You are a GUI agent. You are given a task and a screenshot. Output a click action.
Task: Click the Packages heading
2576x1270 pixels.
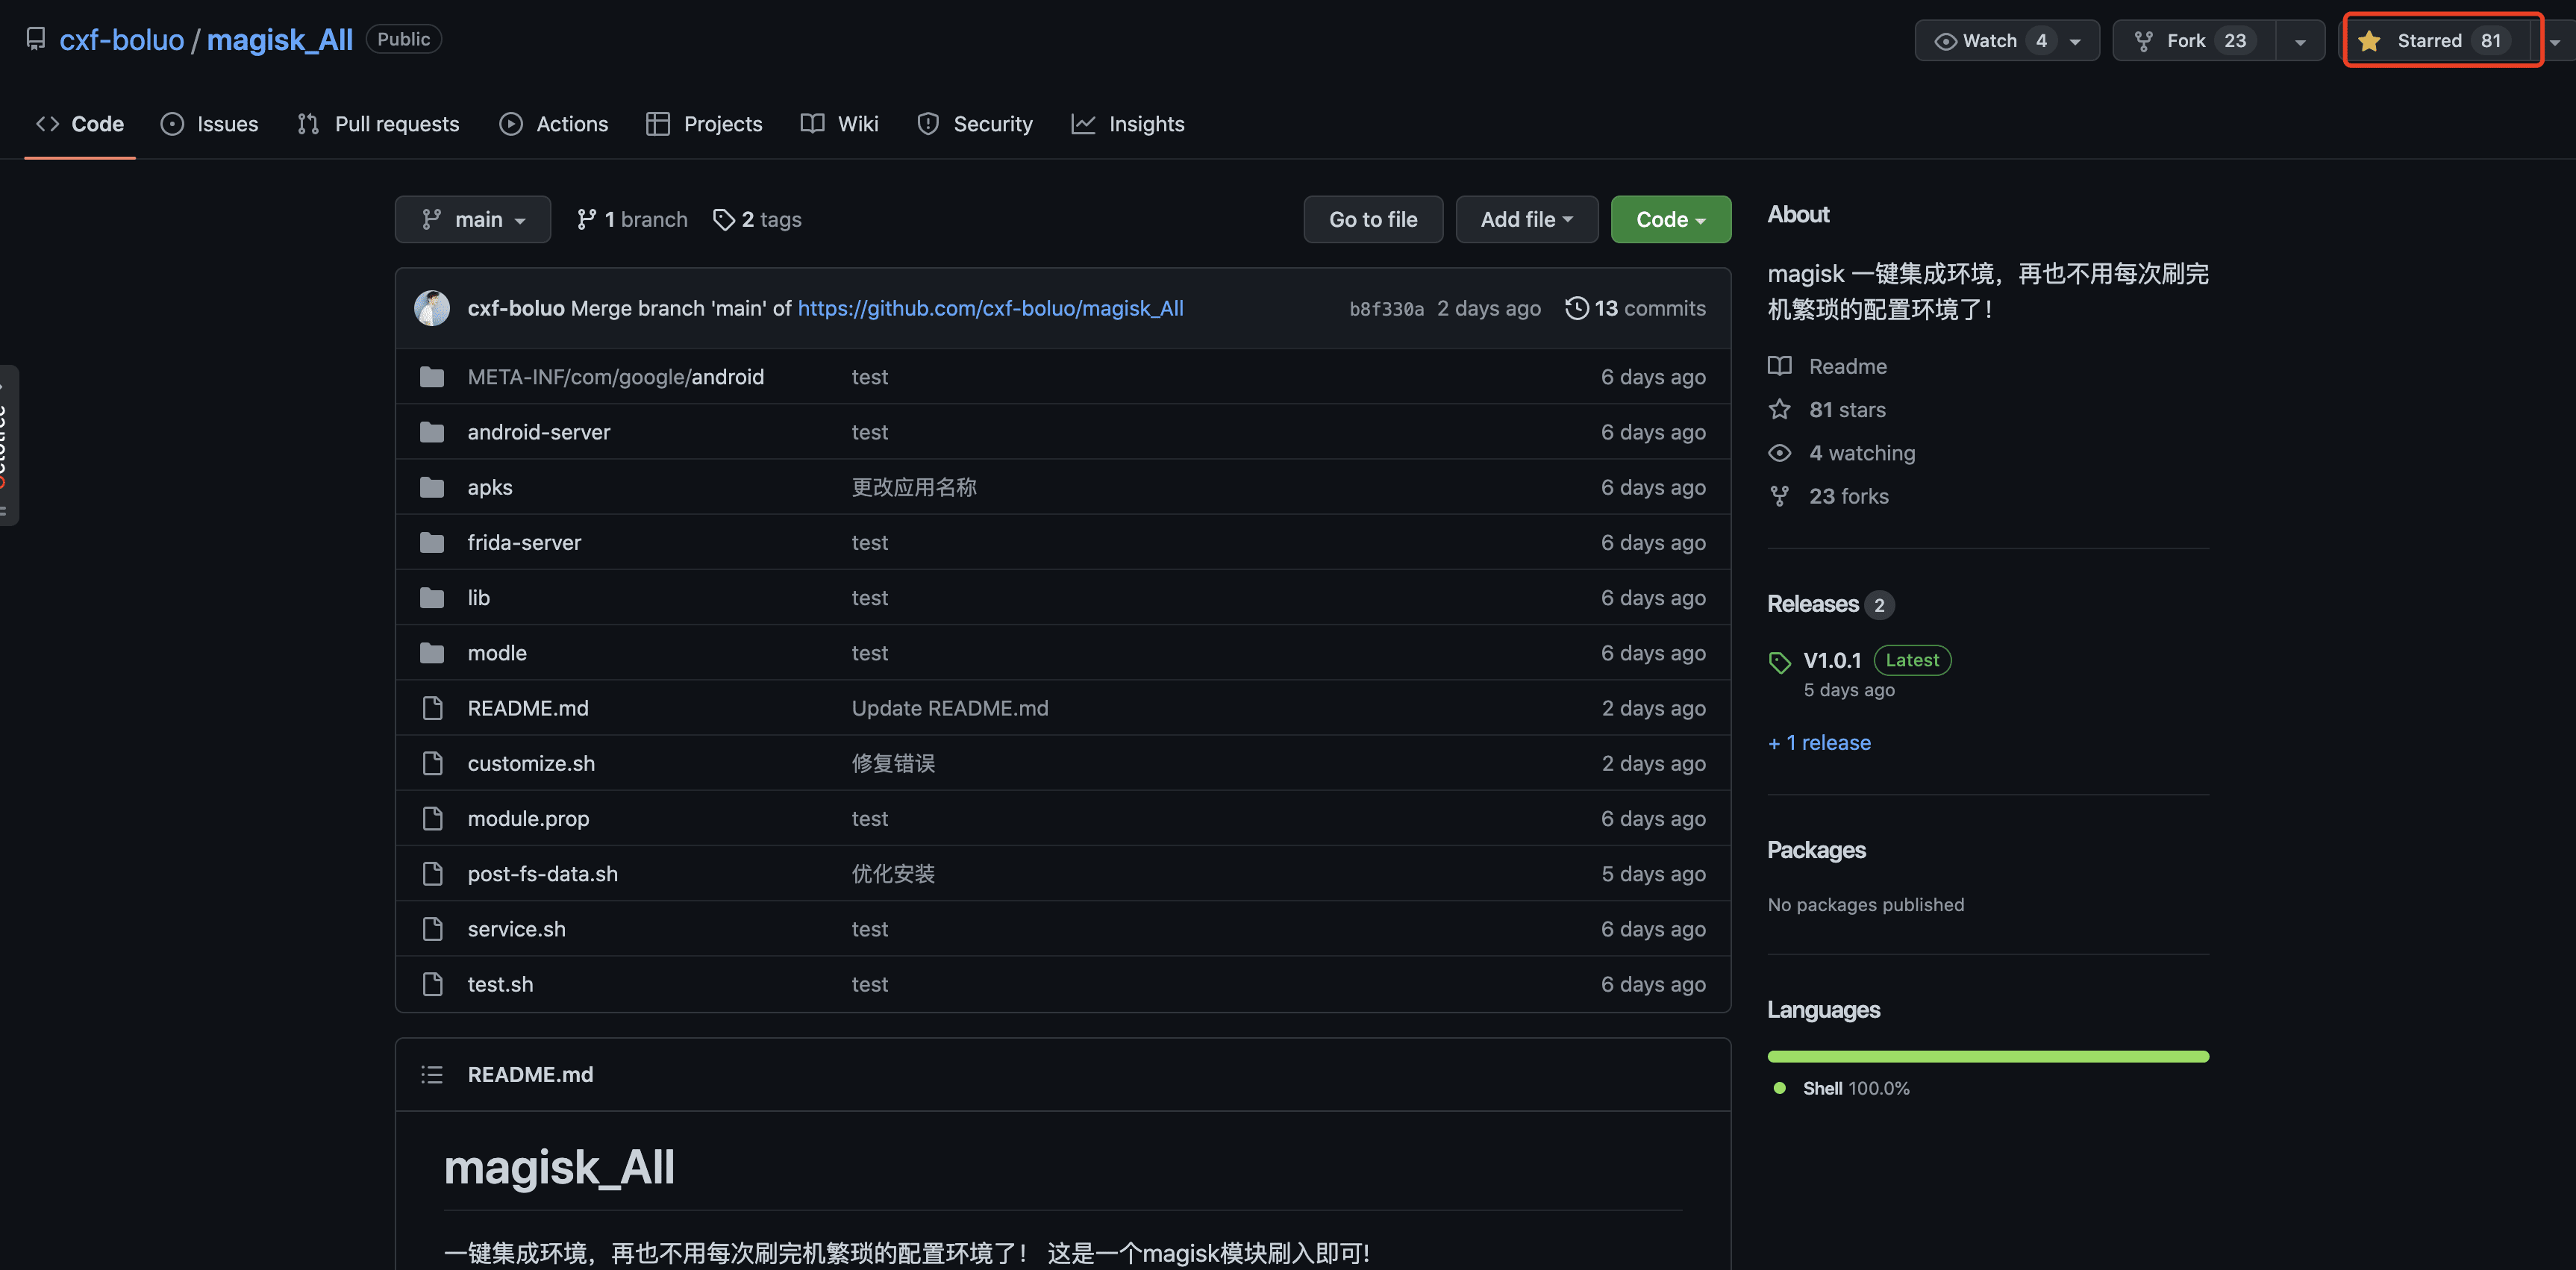click(x=1816, y=850)
